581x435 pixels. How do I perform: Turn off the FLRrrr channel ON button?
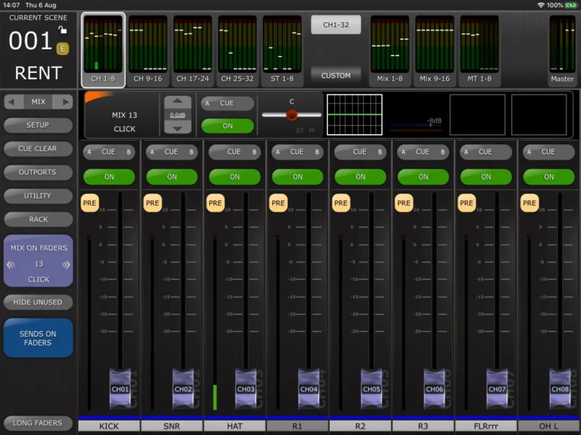[486, 177]
